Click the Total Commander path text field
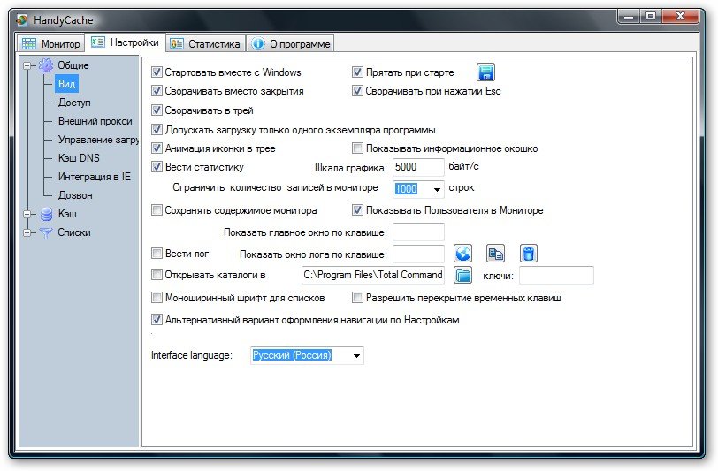This screenshot has height=471, width=718. tap(372, 276)
